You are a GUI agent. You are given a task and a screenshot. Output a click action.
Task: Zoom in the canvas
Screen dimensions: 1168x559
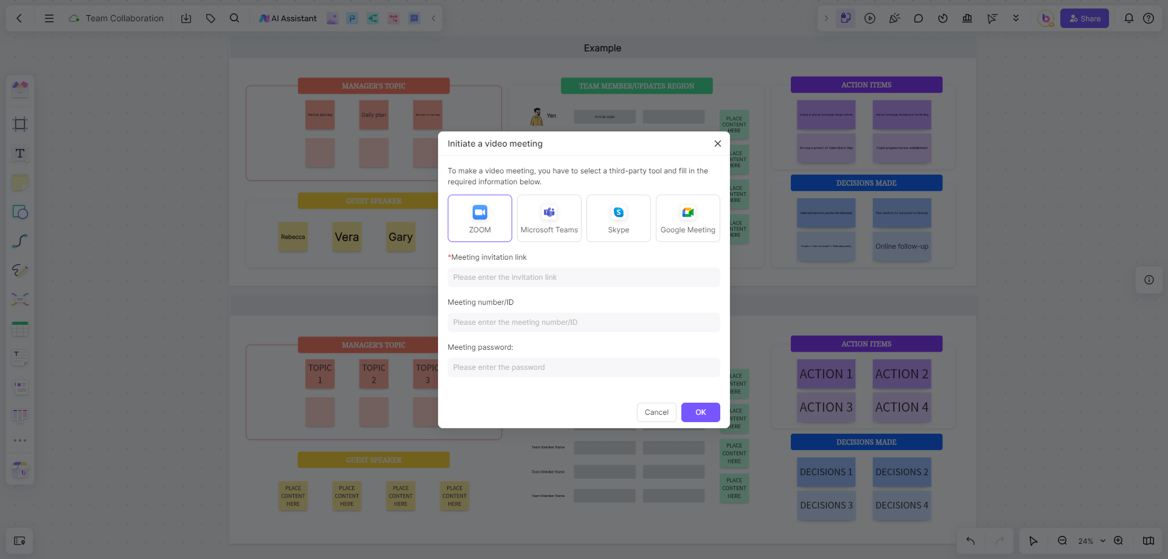pyautogui.click(x=1118, y=541)
